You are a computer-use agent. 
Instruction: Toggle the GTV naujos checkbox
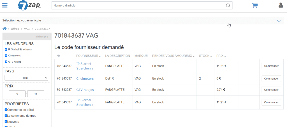6,62
